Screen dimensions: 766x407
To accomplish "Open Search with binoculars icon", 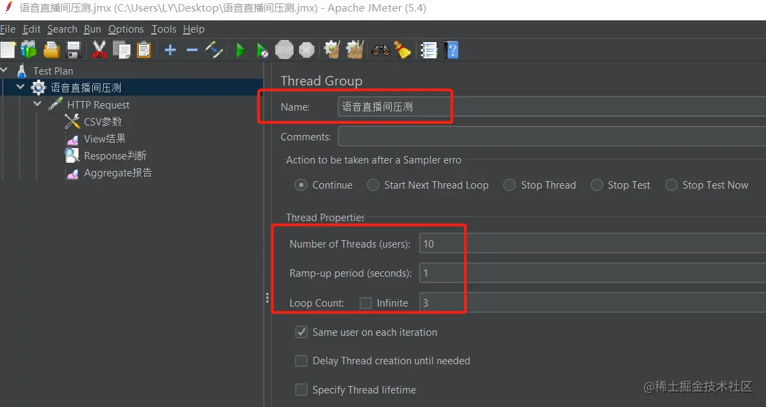I will tap(380, 50).
